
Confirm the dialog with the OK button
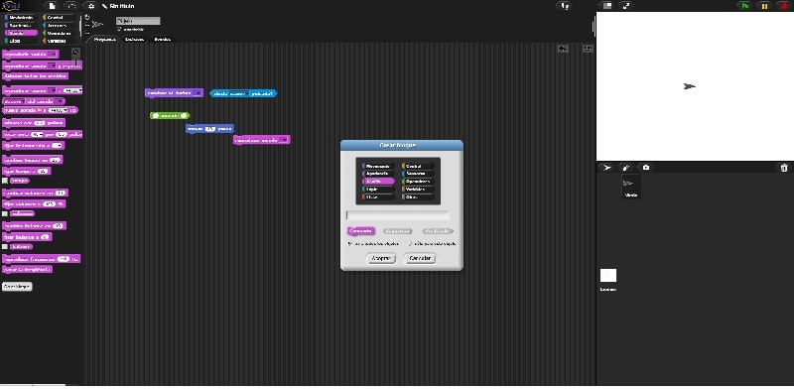point(381,258)
